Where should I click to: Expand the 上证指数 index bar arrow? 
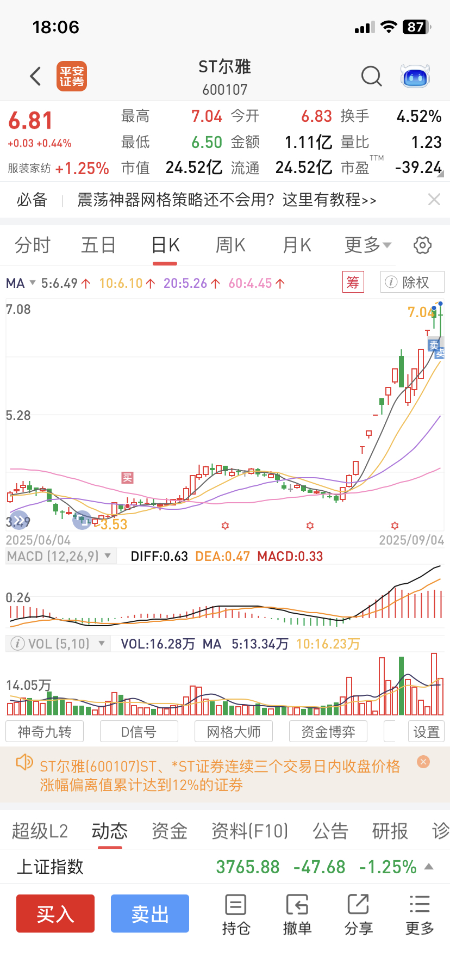(x=429, y=867)
